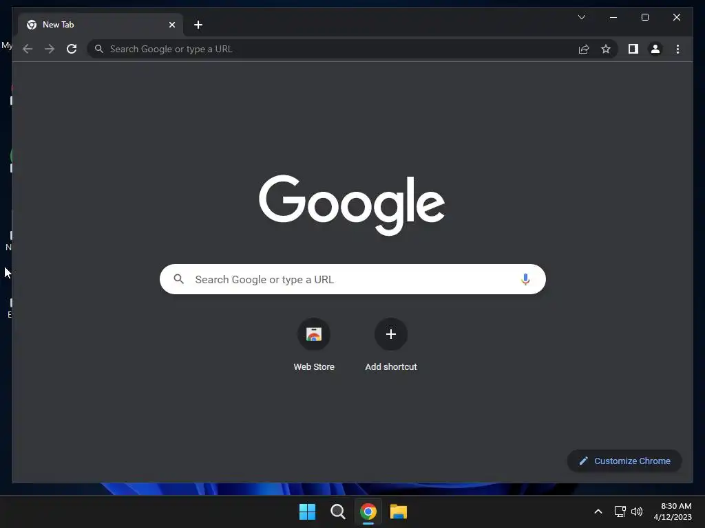Click the Google logo
The height and width of the screenshot is (528, 705).
click(352, 205)
